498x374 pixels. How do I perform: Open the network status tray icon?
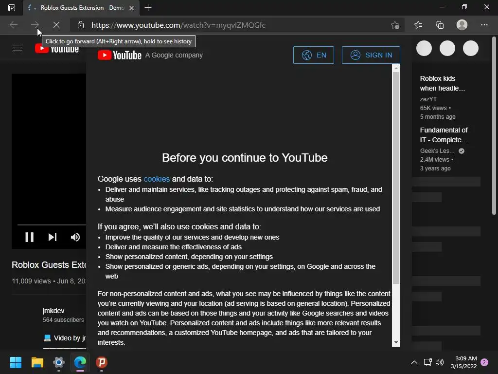427,362
